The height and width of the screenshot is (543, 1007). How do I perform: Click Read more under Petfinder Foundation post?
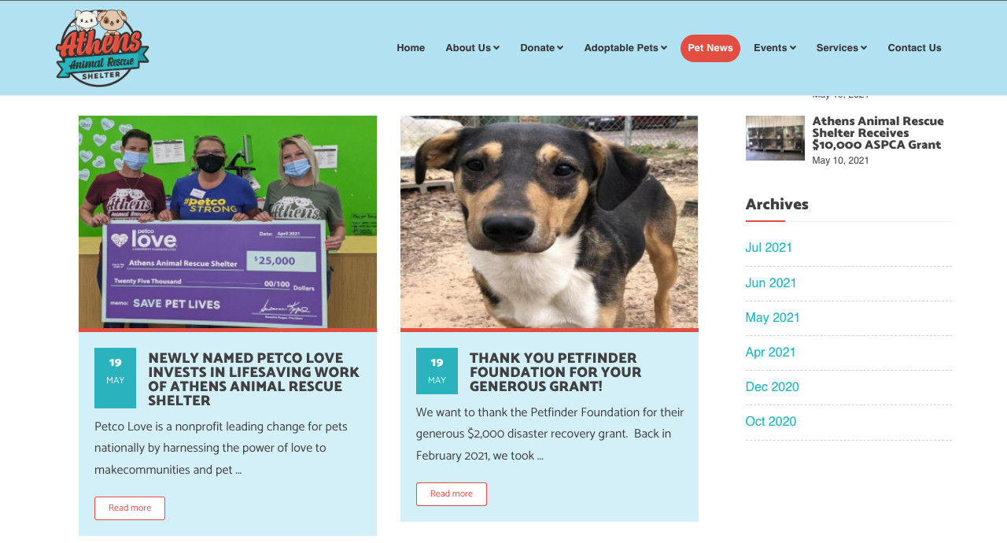click(x=452, y=494)
